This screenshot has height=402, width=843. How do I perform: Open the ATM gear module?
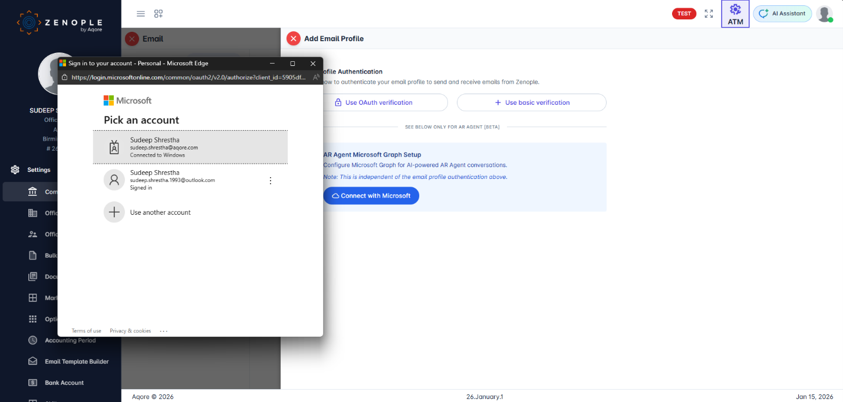click(x=735, y=14)
